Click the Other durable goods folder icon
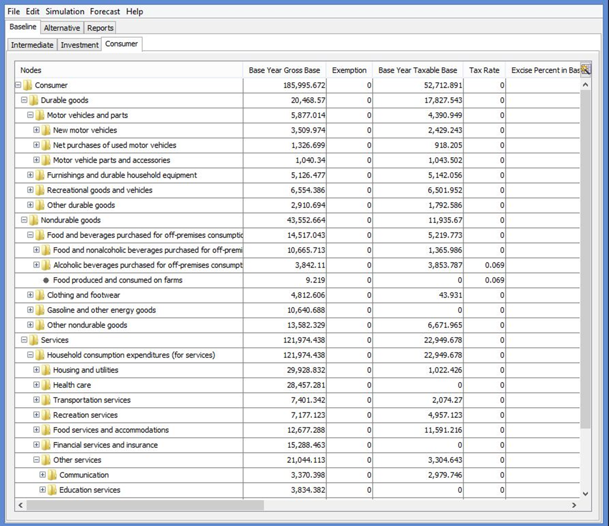The width and height of the screenshot is (609, 526). (x=40, y=205)
